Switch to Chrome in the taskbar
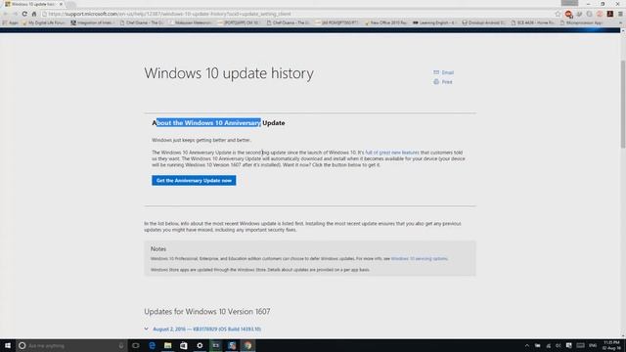Image resolution: width=626 pixels, height=352 pixels. coord(247,345)
